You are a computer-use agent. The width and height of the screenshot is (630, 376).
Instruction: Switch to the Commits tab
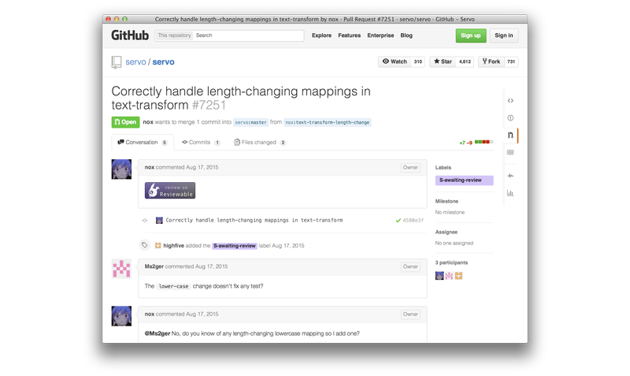tap(201, 143)
